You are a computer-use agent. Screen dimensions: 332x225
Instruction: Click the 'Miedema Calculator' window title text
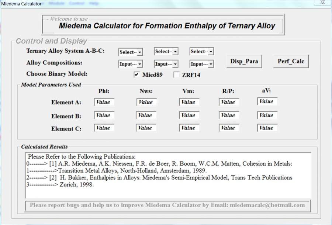(21, 4)
